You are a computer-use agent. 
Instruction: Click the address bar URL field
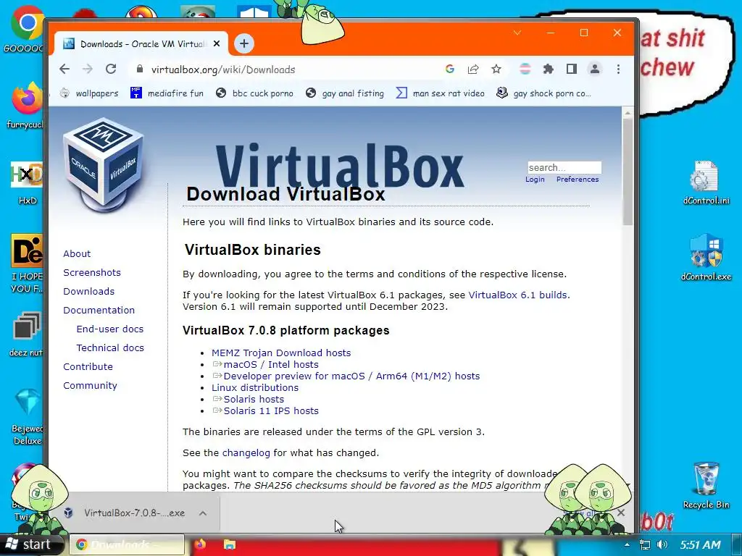(284, 69)
